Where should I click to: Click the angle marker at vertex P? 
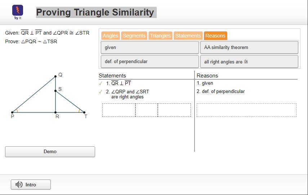16,111
